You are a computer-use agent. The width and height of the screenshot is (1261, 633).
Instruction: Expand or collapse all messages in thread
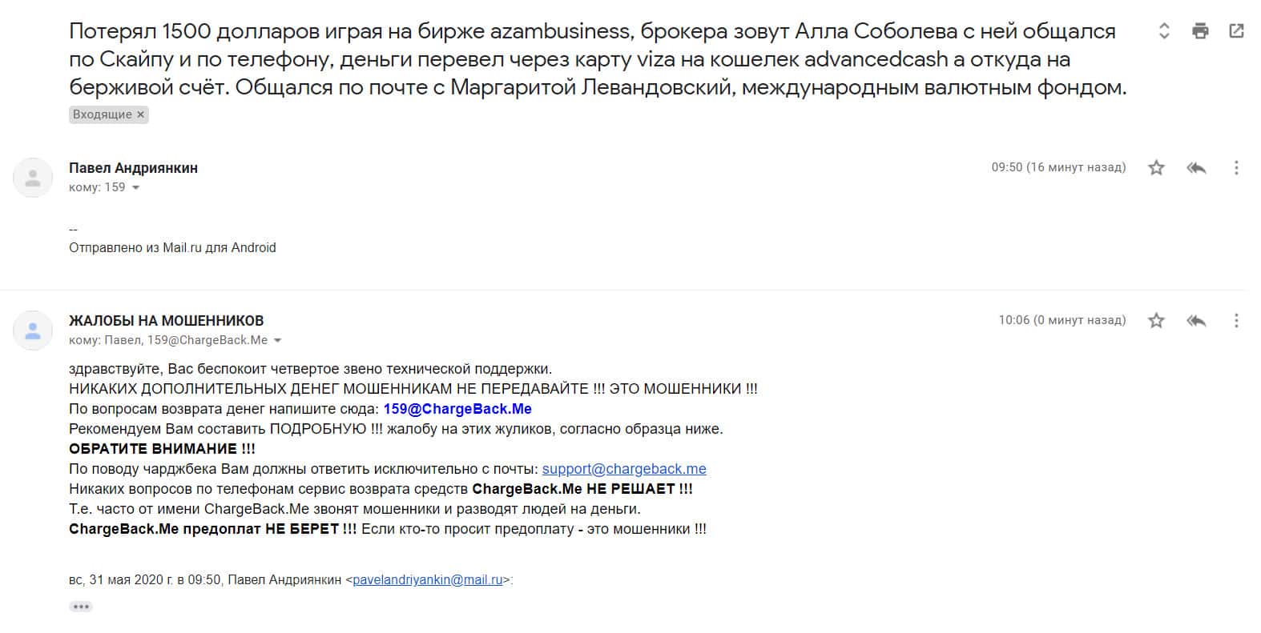click(1164, 31)
